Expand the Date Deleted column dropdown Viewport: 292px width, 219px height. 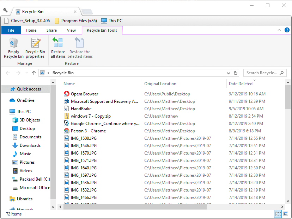(255, 80)
